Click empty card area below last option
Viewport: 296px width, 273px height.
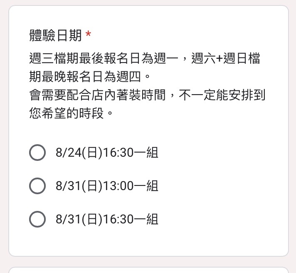click(148, 242)
